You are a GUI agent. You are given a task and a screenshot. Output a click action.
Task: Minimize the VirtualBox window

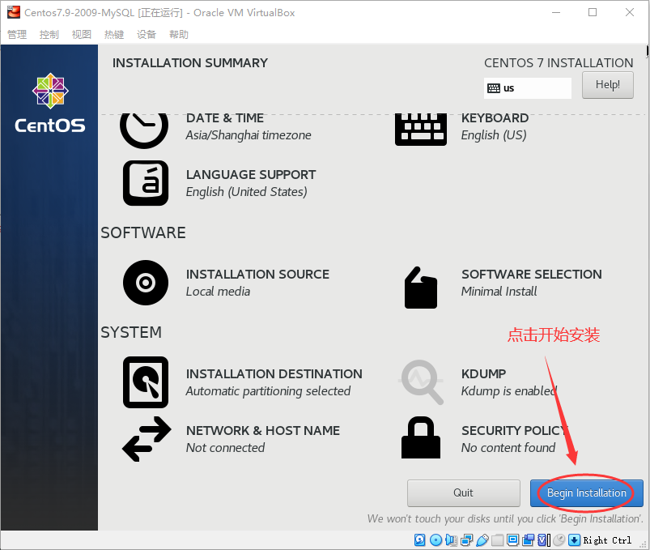coord(556,12)
